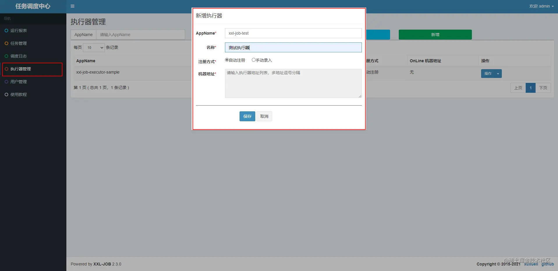This screenshot has width=558, height=271.
Task: Open the 欢迎 admin user dropdown
Action: coord(541,6)
